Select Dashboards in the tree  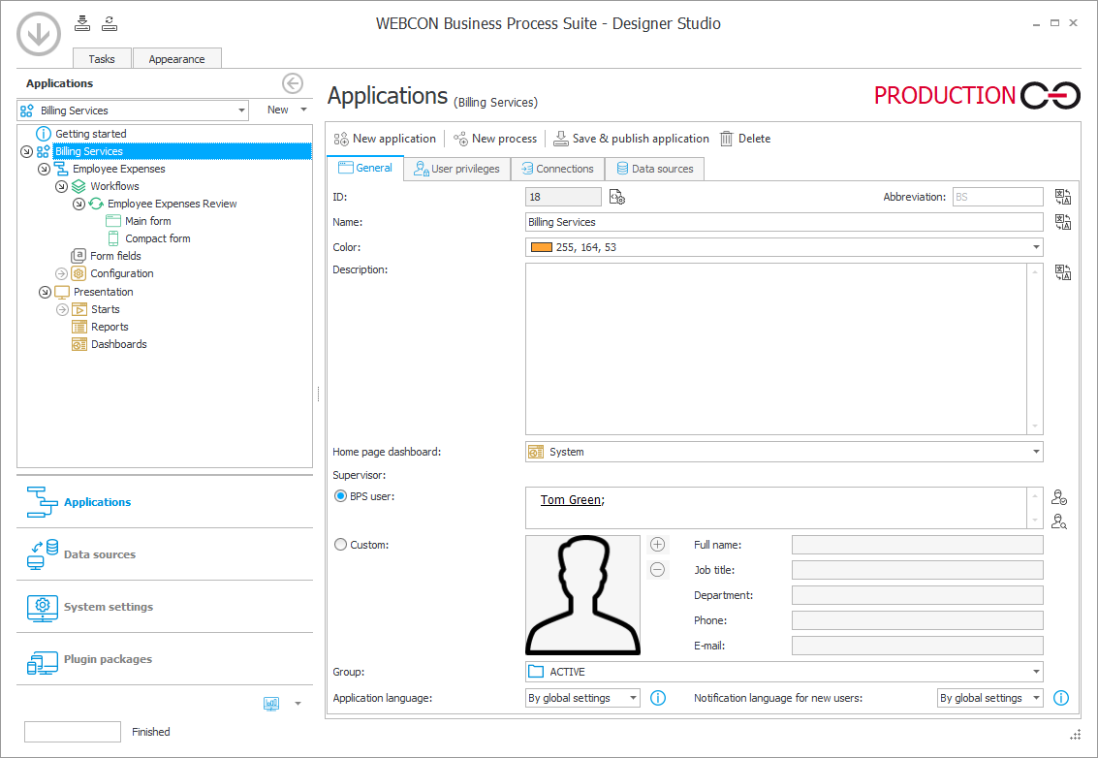[x=119, y=344]
